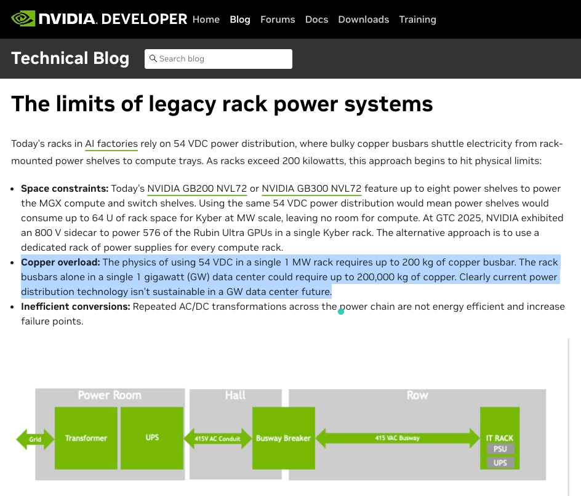
Task: Open the Blog nav item
Action: coord(240,19)
